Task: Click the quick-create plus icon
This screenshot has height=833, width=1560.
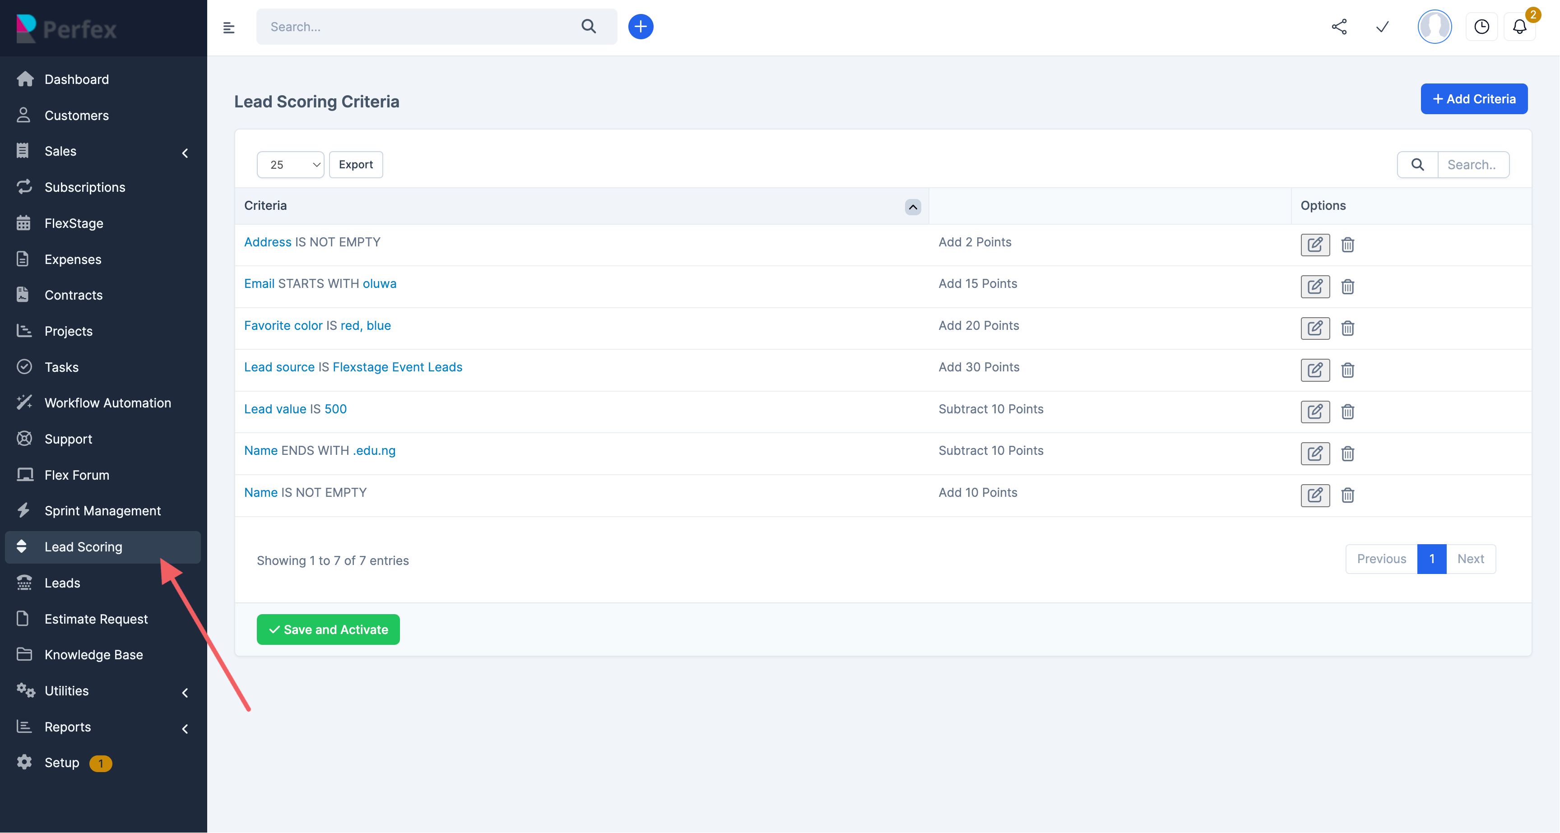Action: click(641, 26)
